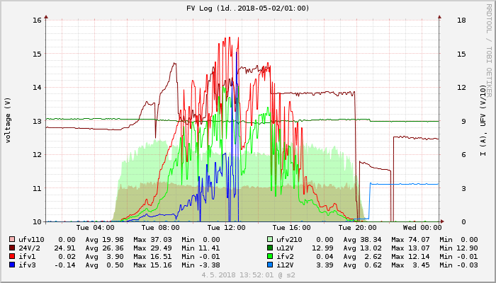The image size is (496, 283).
Task: Click the ifv2 bright green legend swatch
Action: coord(270,257)
